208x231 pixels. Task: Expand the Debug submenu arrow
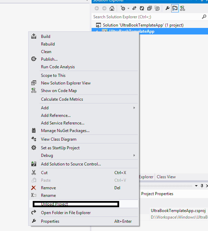(x=134, y=155)
